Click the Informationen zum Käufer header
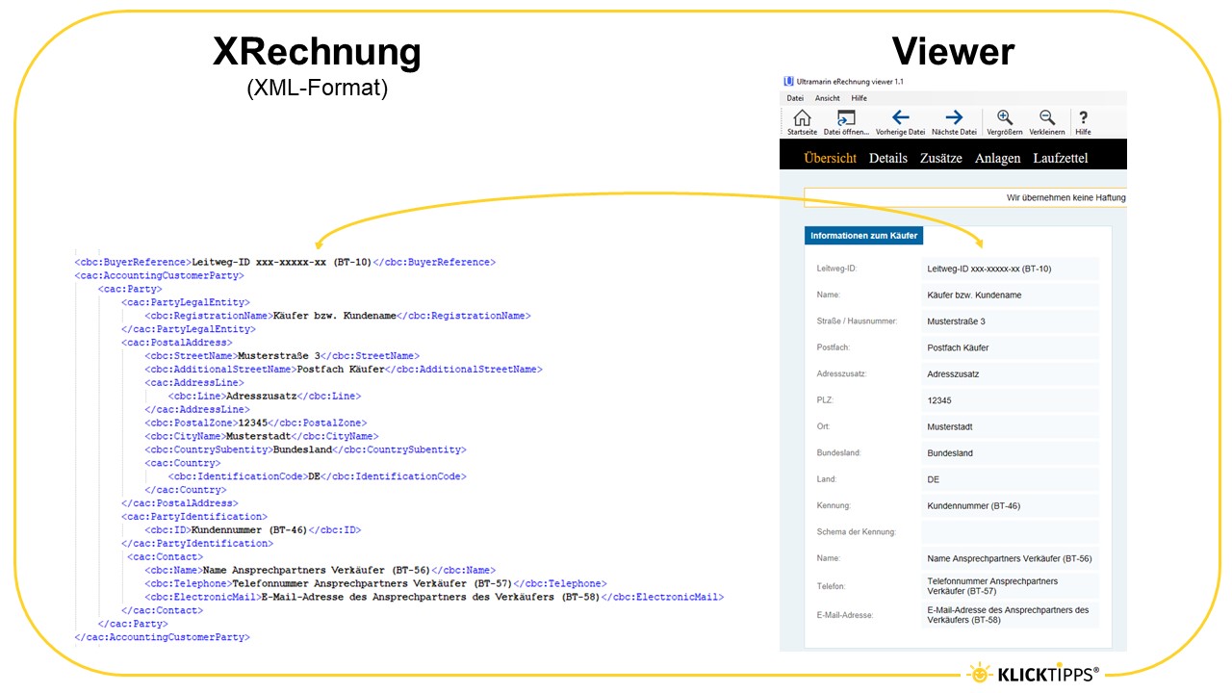This screenshot has width=1232, height=693. pyautogui.click(x=863, y=236)
